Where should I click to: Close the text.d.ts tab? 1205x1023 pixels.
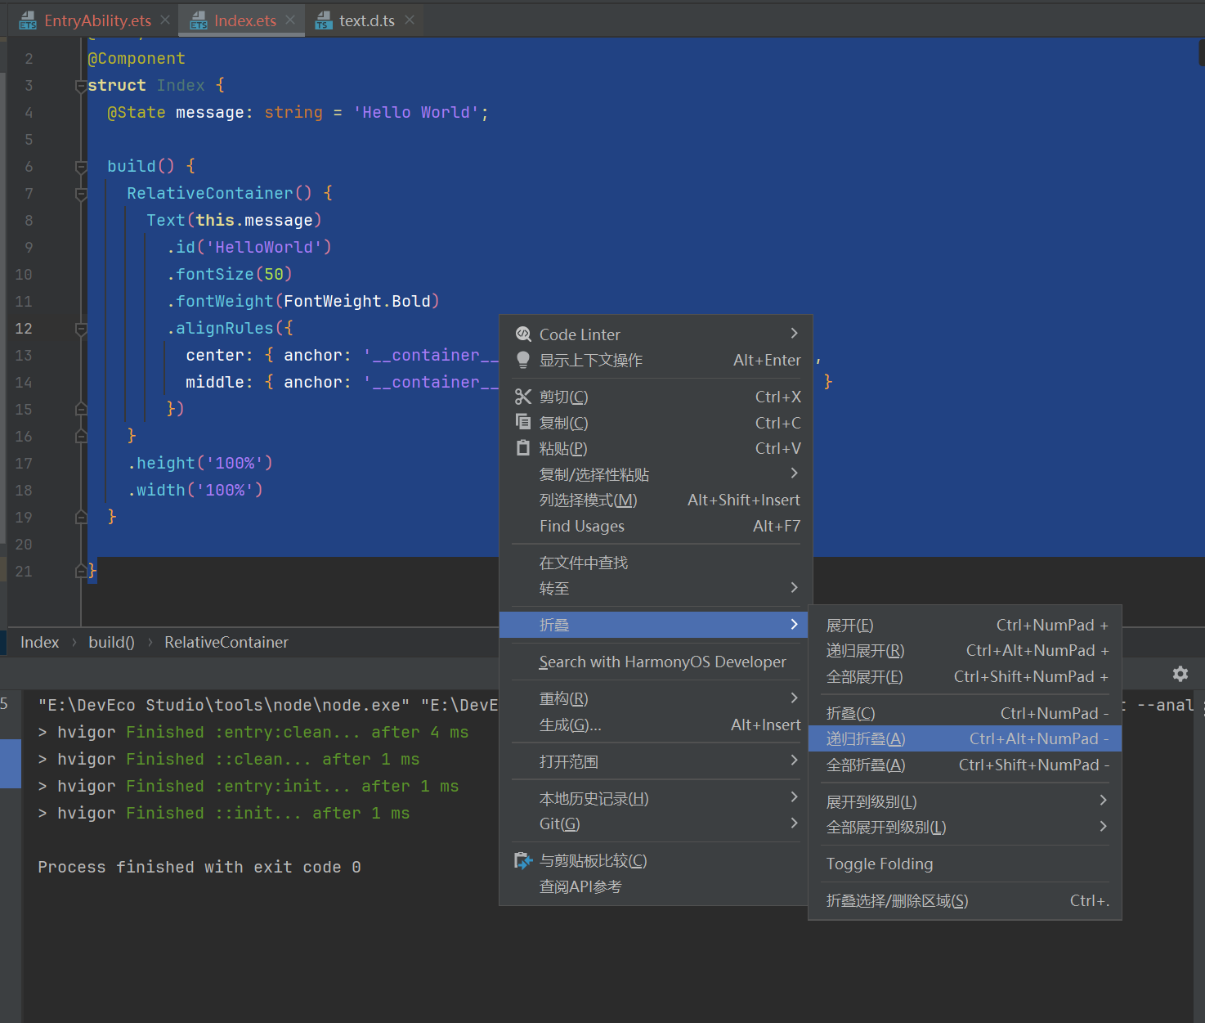pos(410,20)
